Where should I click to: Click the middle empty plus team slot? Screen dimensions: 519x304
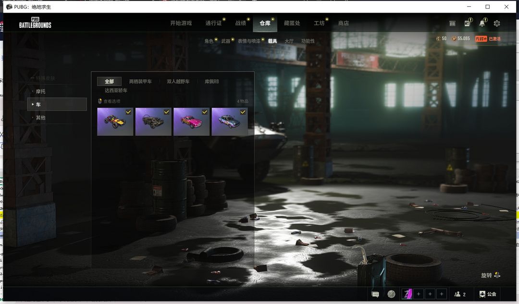[x=430, y=294]
